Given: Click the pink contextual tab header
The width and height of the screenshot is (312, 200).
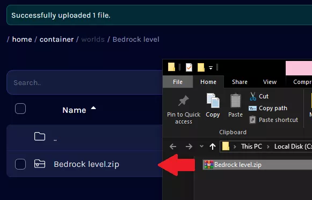Looking at the screenshot, I should click(x=299, y=68).
